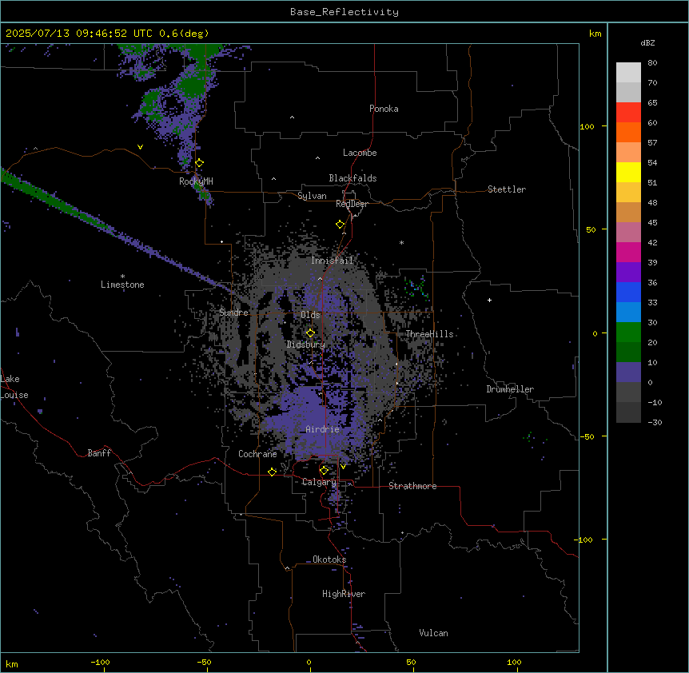Select the Sundre label

(x=233, y=313)
